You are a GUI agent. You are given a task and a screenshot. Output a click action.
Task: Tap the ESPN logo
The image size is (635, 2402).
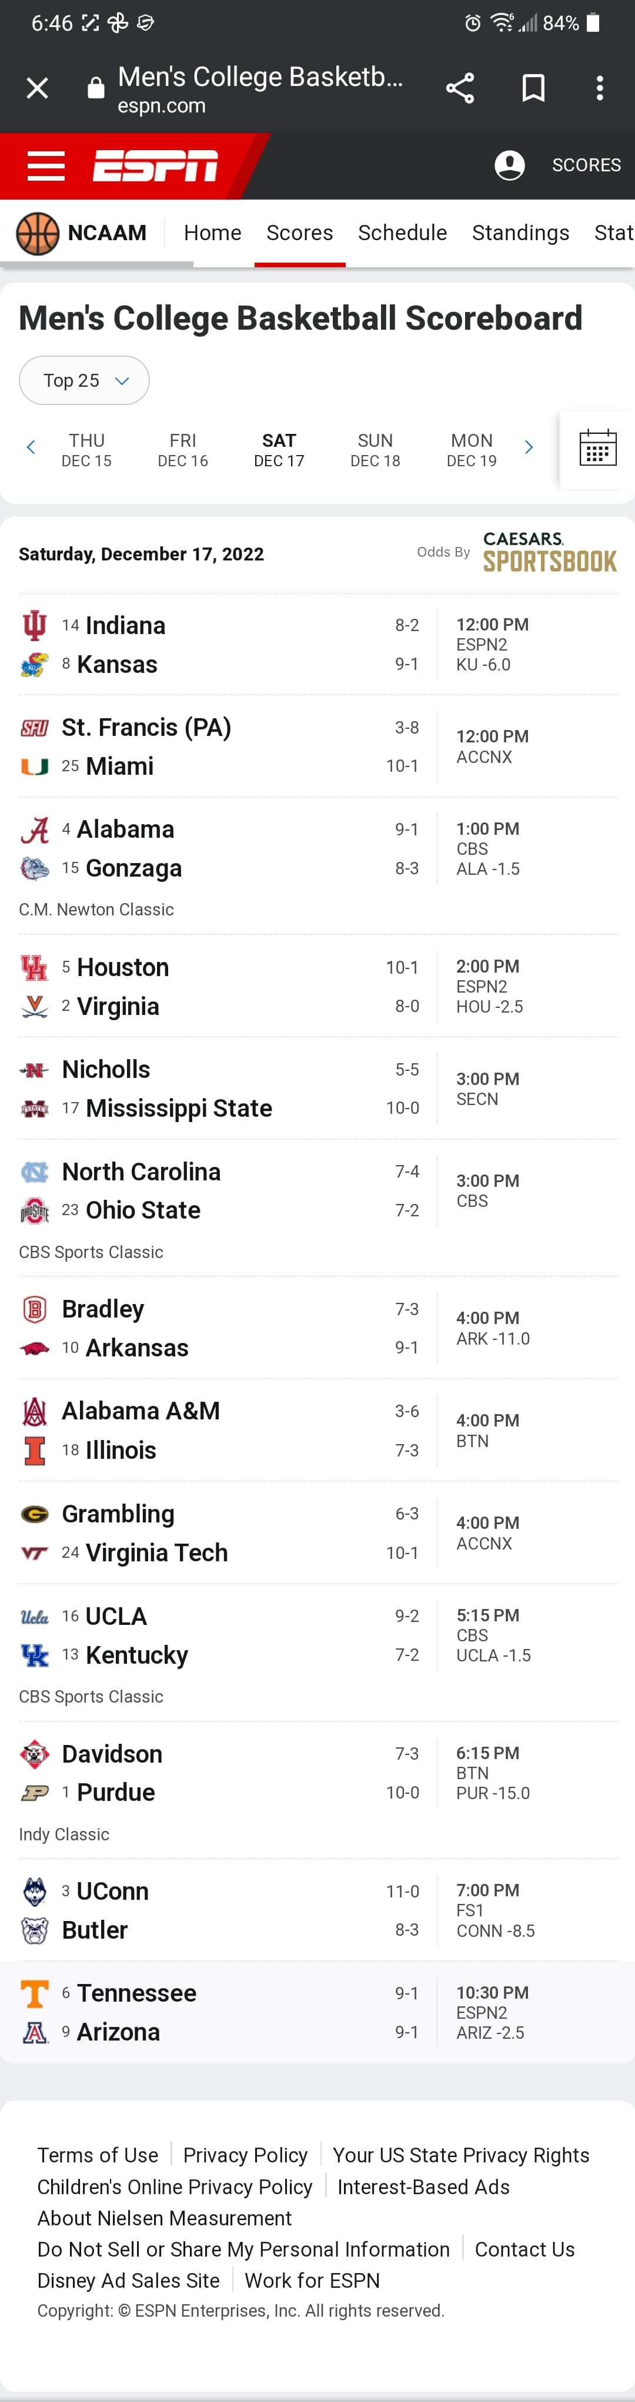(155, 166)
